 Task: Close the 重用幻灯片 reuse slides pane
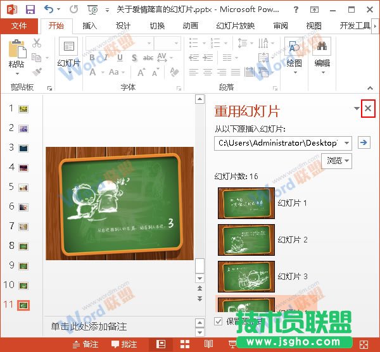tap(368, 109)
